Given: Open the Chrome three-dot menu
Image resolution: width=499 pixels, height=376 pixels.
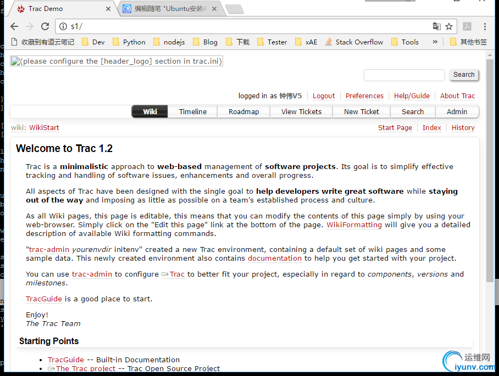Looking at the screenshot, I should point(485,26).
